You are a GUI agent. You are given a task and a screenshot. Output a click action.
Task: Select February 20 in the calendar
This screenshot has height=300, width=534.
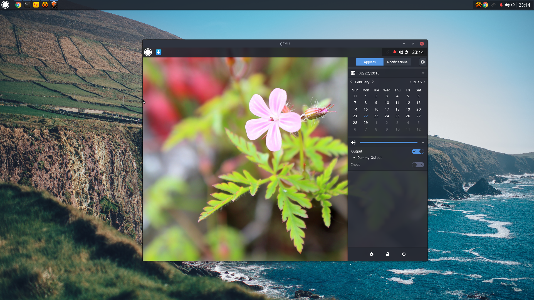(419, 109)
